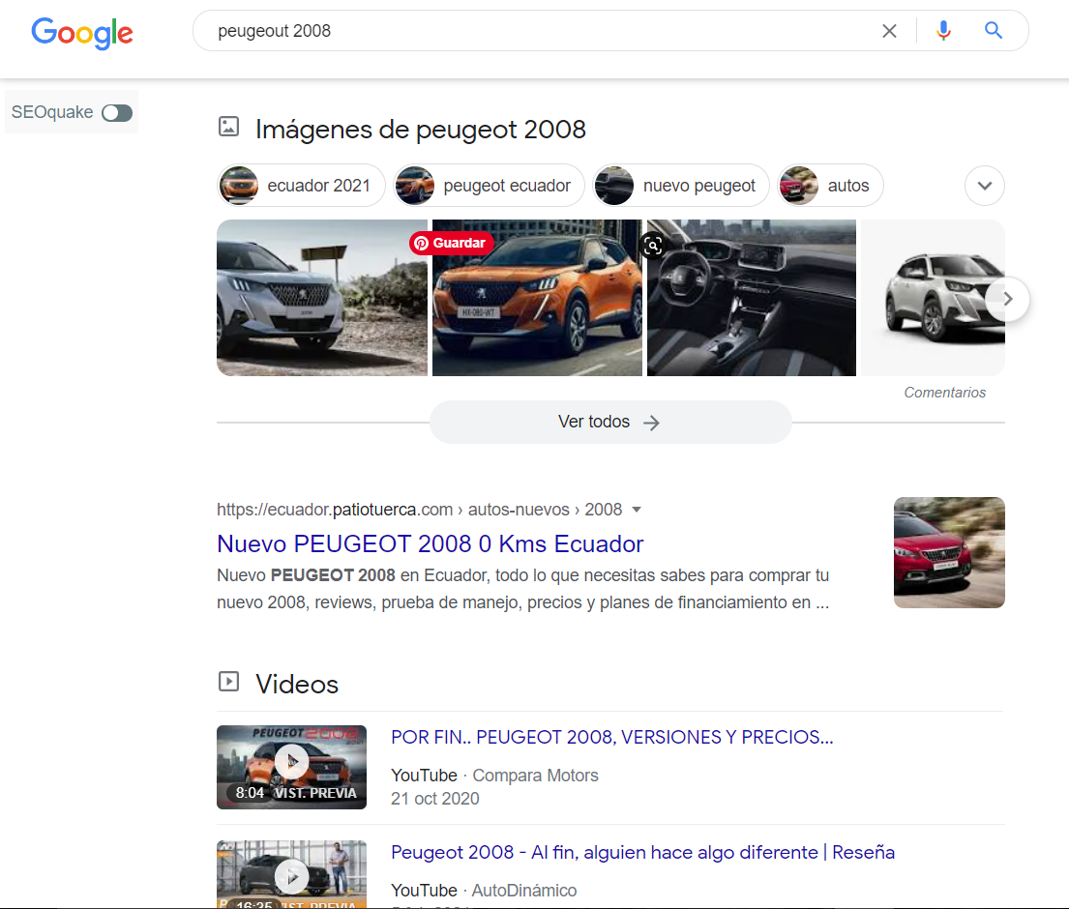Click the 'Videos' section heading
The width and height of the screenshot is (1069, 909).
point(297,684)
